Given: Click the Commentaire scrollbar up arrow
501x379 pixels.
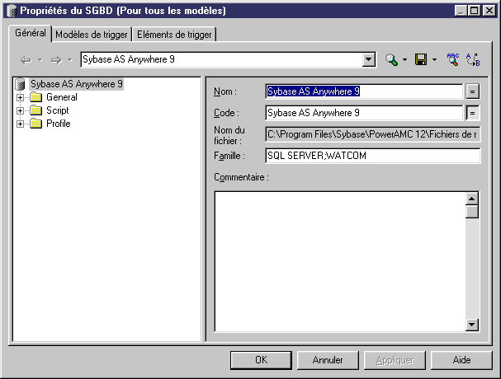Looking at the screenshot, I should [472, 199].
